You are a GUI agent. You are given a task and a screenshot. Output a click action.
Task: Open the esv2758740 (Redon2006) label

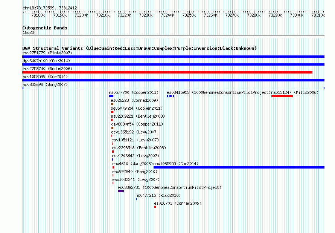(47, 69)
